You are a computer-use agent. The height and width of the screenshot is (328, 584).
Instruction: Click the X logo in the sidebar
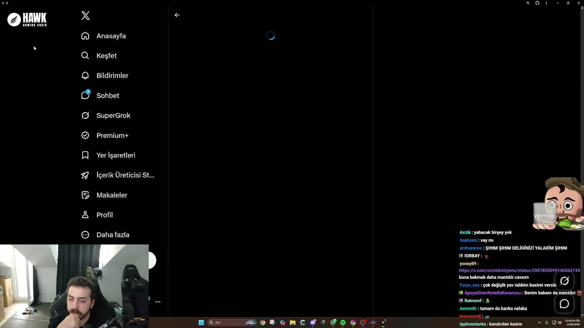[85, 16]
